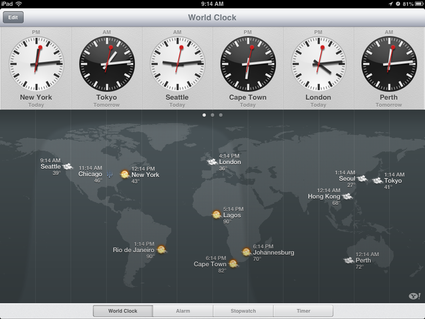
Task: Switch to the Timer tab
Action: pyautogui.click(x=303, y=311)
